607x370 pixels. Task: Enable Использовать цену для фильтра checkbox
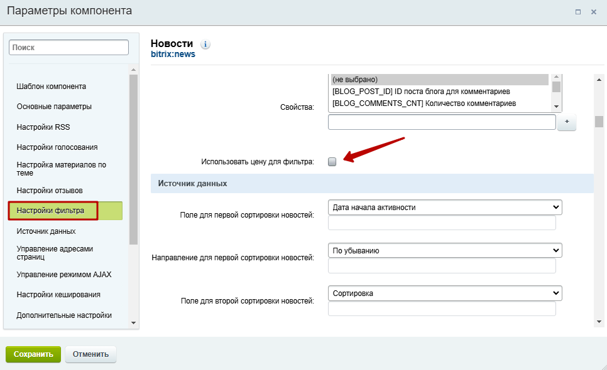pos(332,162)
